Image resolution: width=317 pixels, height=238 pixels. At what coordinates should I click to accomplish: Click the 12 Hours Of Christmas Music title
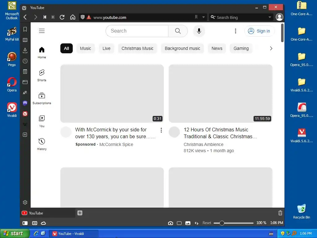220,133
